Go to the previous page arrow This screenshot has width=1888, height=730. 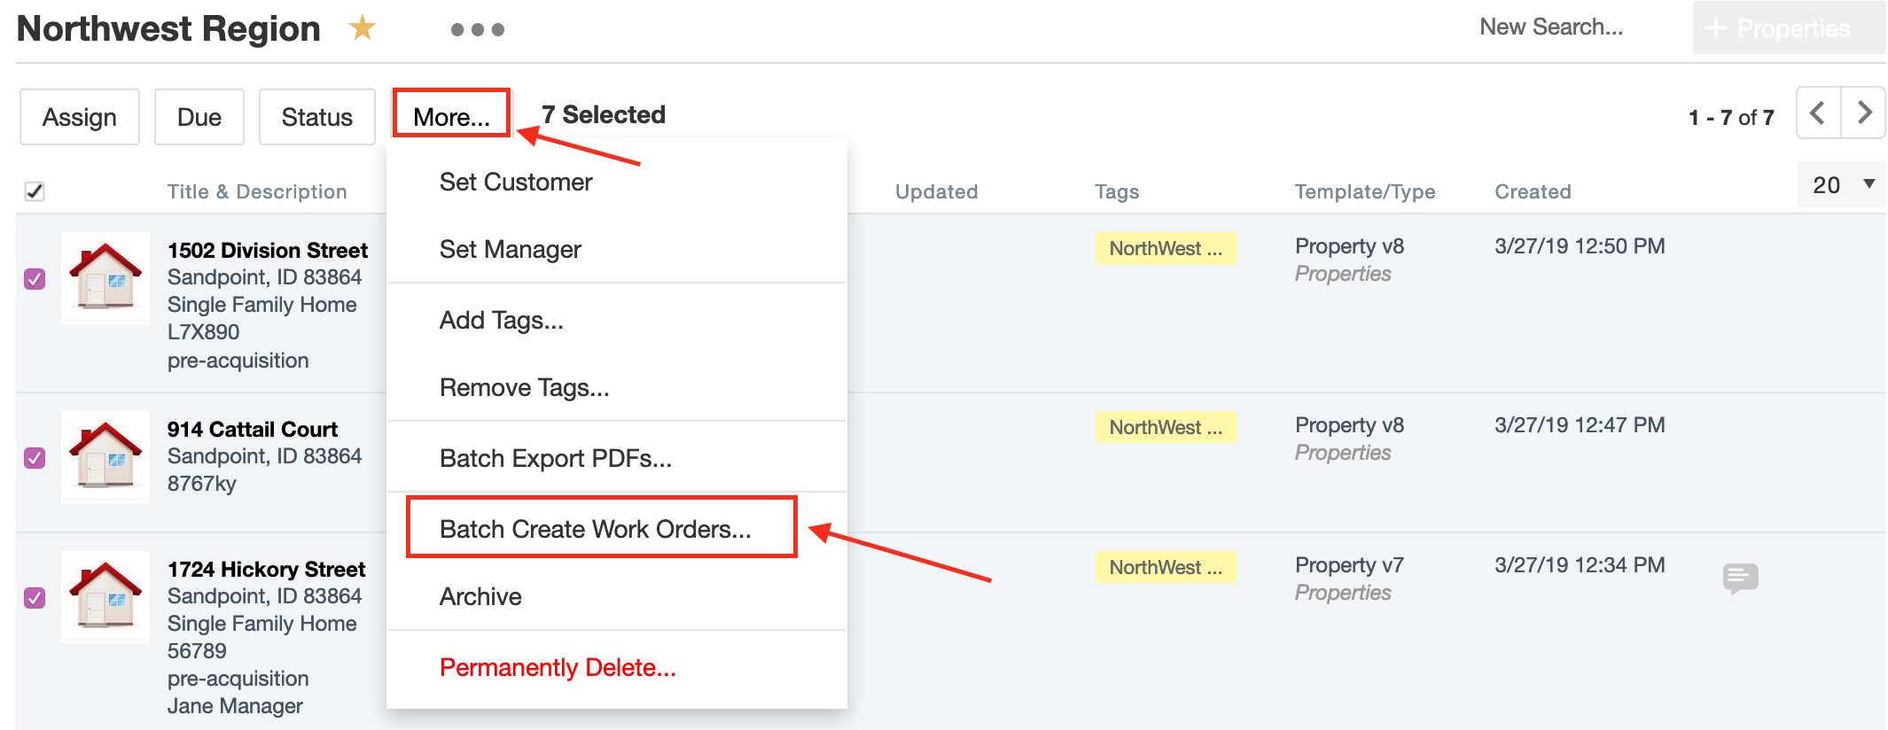[1818, 113]
